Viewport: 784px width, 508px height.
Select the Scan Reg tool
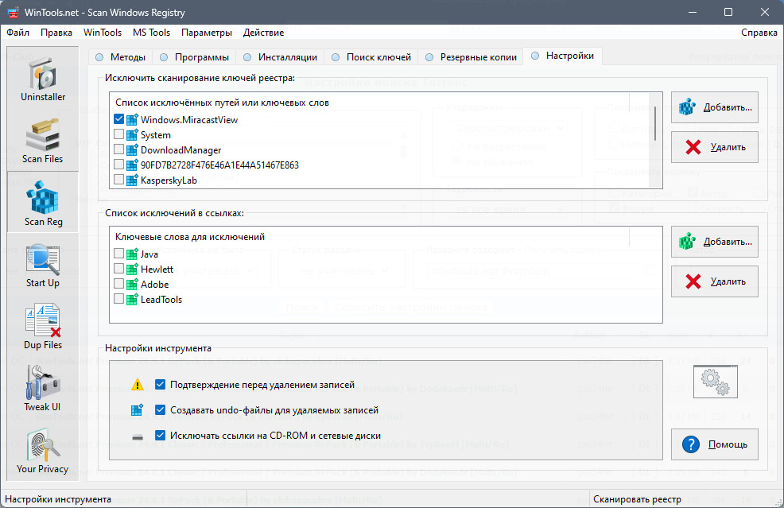pos(43,203)
